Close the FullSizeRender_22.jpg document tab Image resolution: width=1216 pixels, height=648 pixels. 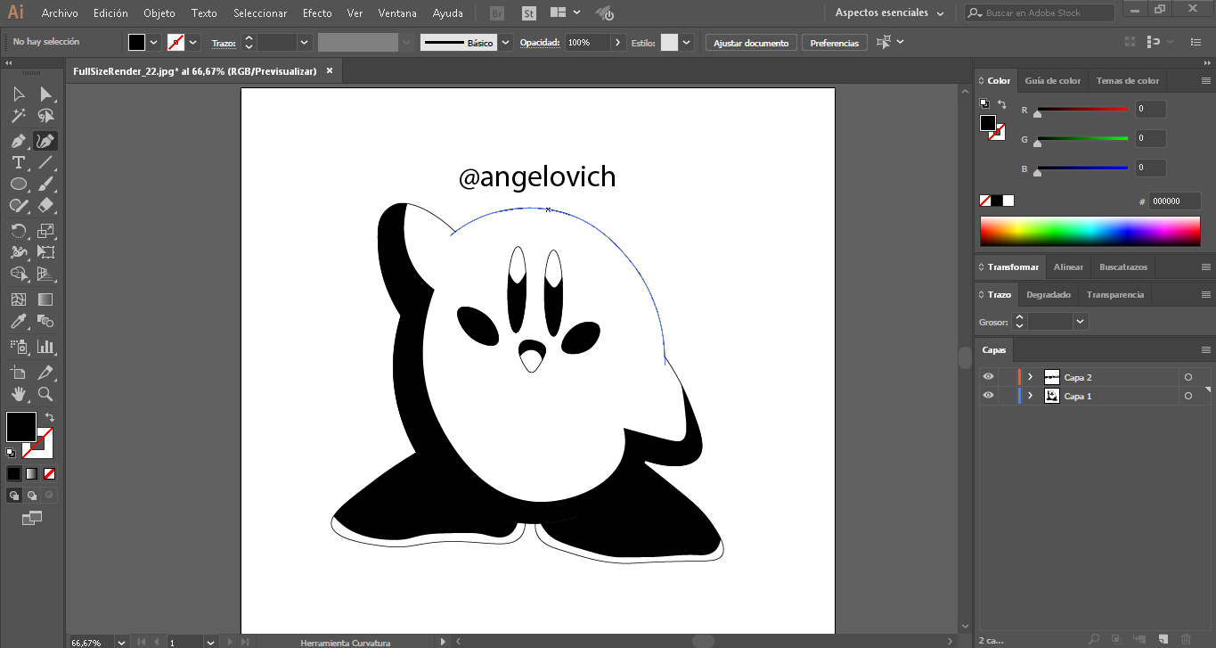tap(330, 71)
